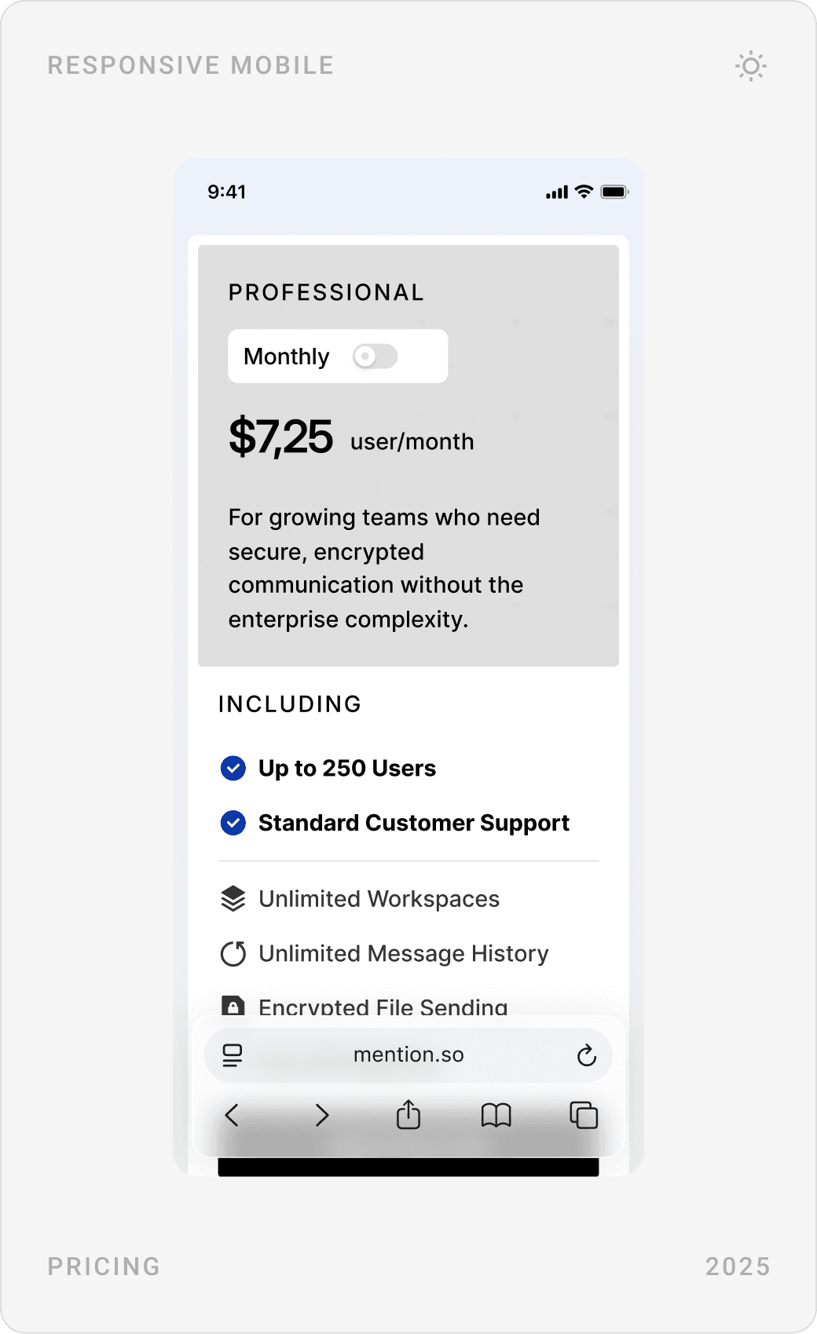Image resolution: width=817 pixels, height=1334 pixels.
Task: Select the PROFESSIONAL plan header
Action: (326, 292)
